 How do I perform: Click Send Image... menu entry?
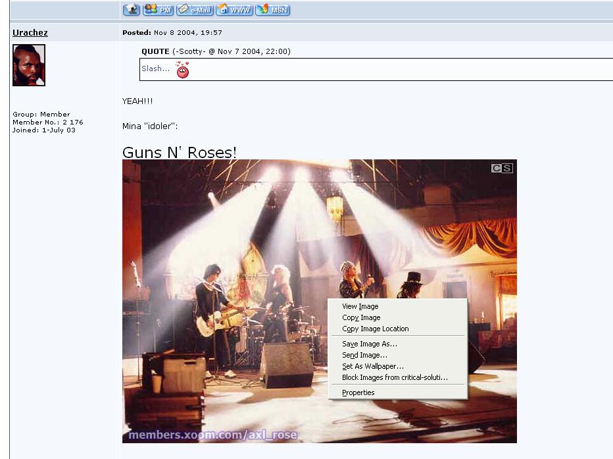(364, 355)
